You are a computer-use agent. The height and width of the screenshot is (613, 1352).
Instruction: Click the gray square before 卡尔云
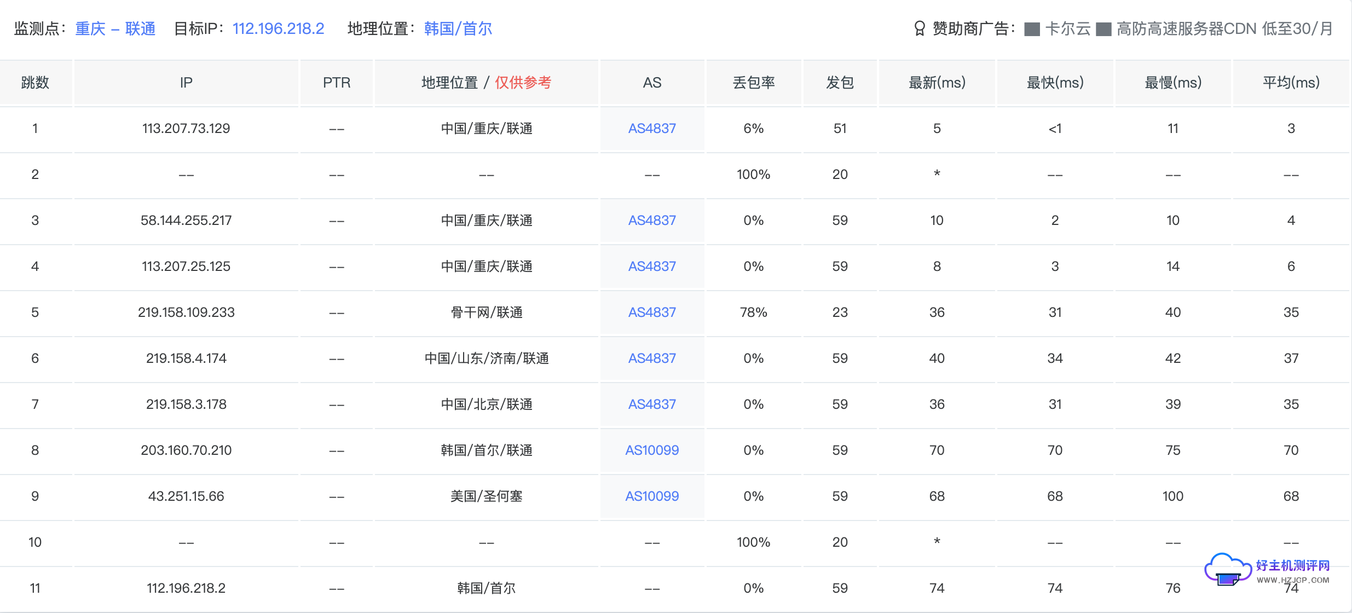[x=1032, y=29]
